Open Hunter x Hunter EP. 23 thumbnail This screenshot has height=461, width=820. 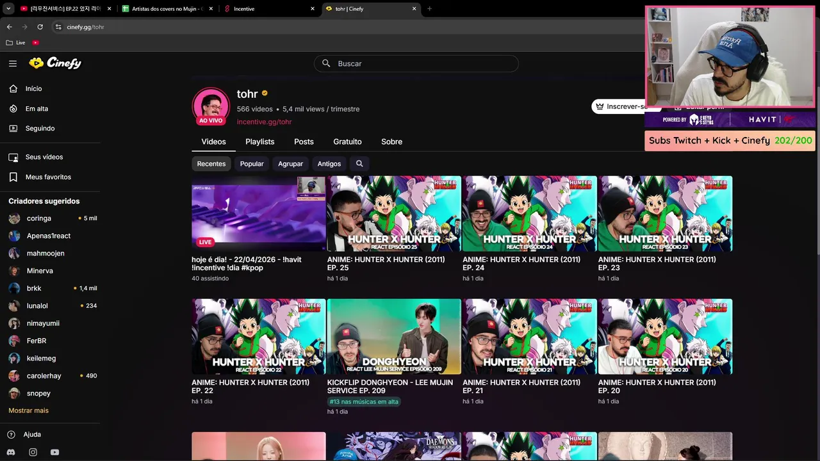(665, 213)
